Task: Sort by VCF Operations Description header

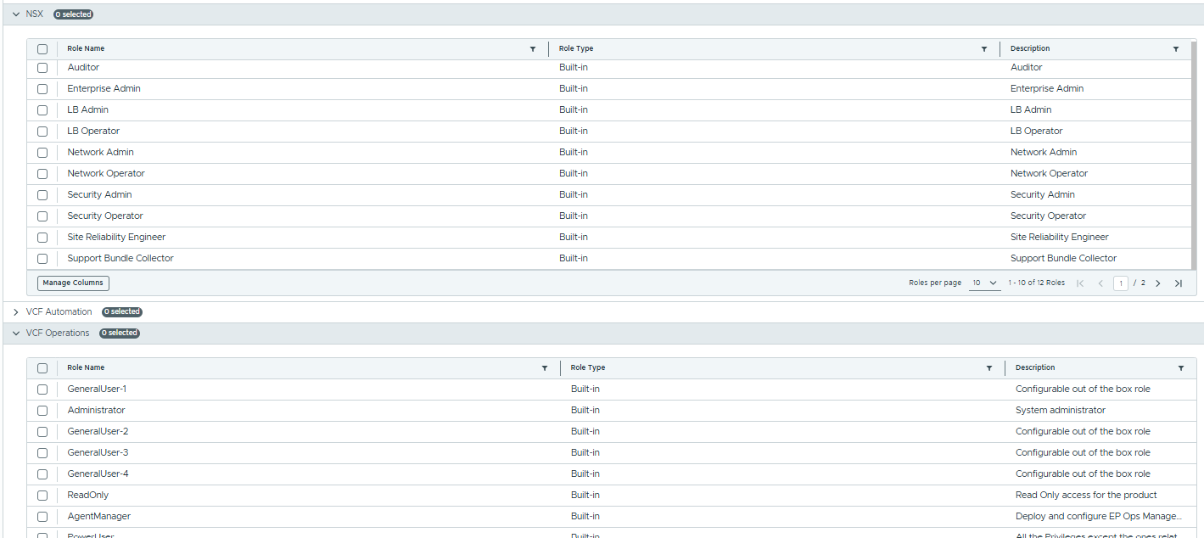Action: [x=1035, y=368]
